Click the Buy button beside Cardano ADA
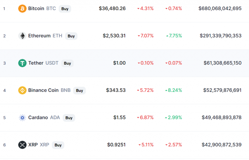Screen dimensions: 249x160 (69, 118)
